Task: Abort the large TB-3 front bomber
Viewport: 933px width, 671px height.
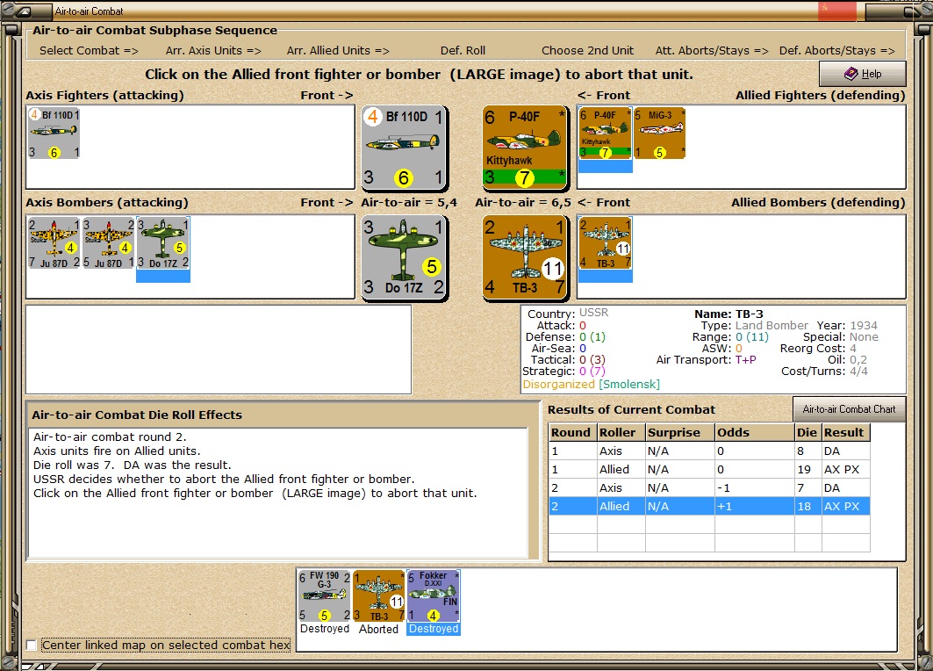Action: tap(525, 257)
